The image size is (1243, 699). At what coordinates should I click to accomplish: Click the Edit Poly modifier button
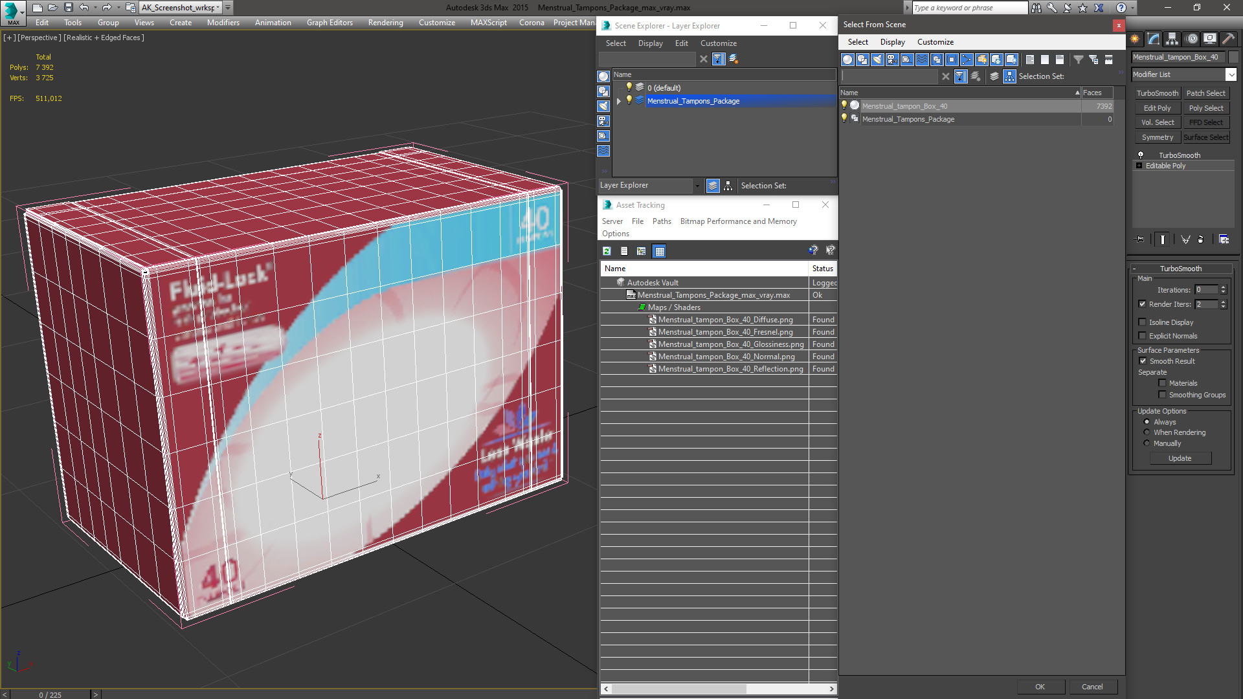(1157, 108)
